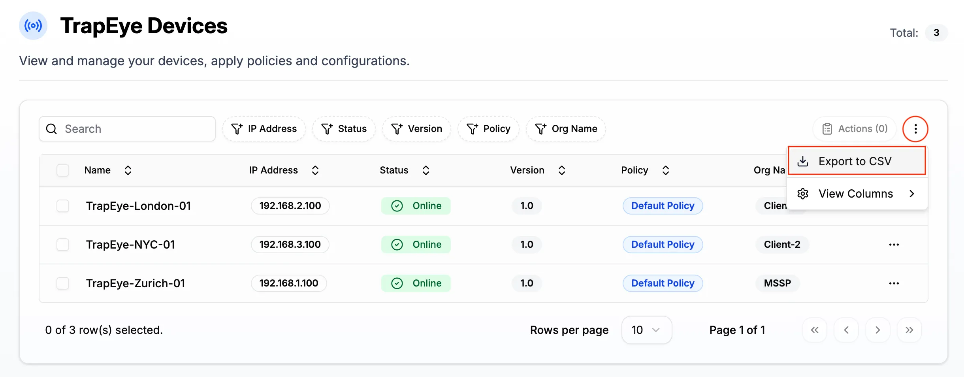Viewport: 964px width, 377px height.
Task: Open the search magnifier icon
Action: coord(51,129)
